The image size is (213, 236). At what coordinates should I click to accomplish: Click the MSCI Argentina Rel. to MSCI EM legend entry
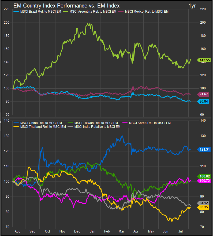pyautogui.click(x=89, y=12)
